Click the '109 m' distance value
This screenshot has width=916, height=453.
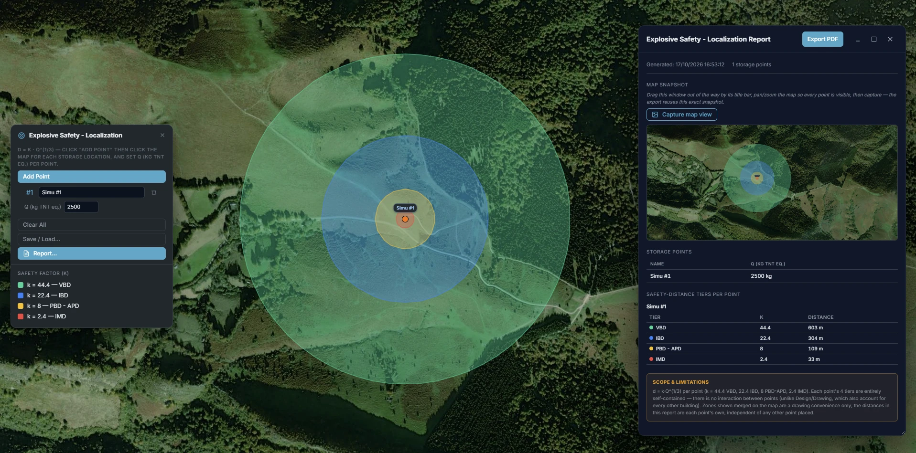815,349
